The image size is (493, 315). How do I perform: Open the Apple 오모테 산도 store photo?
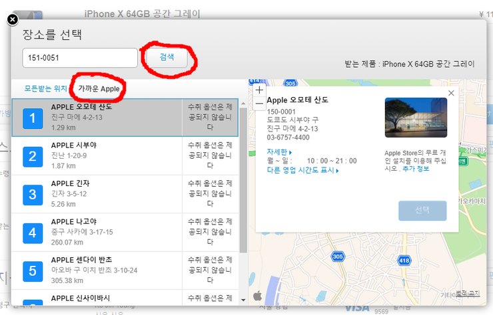pyautogui.click(x=416, y=118)
